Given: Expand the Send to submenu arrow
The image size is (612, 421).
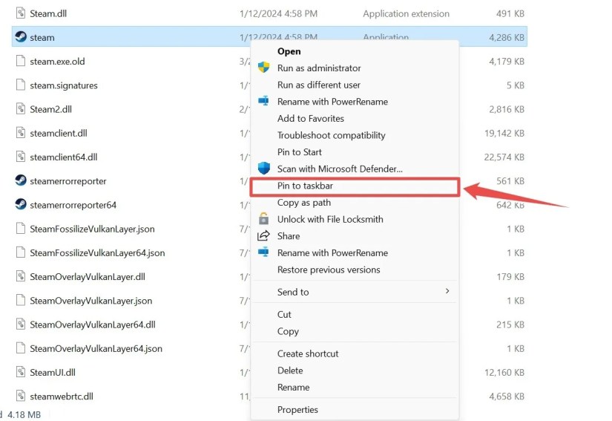Looking at the screenshot, I should [x=447, y=291].
